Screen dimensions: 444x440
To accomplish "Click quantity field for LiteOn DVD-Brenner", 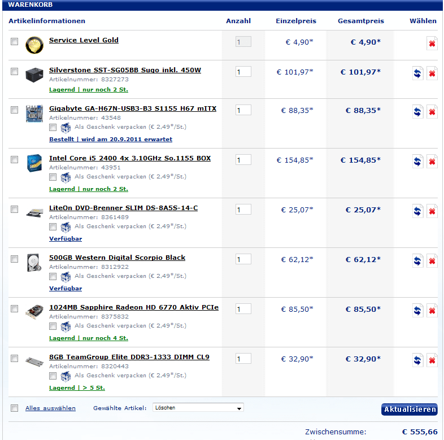I will [243, 210].
